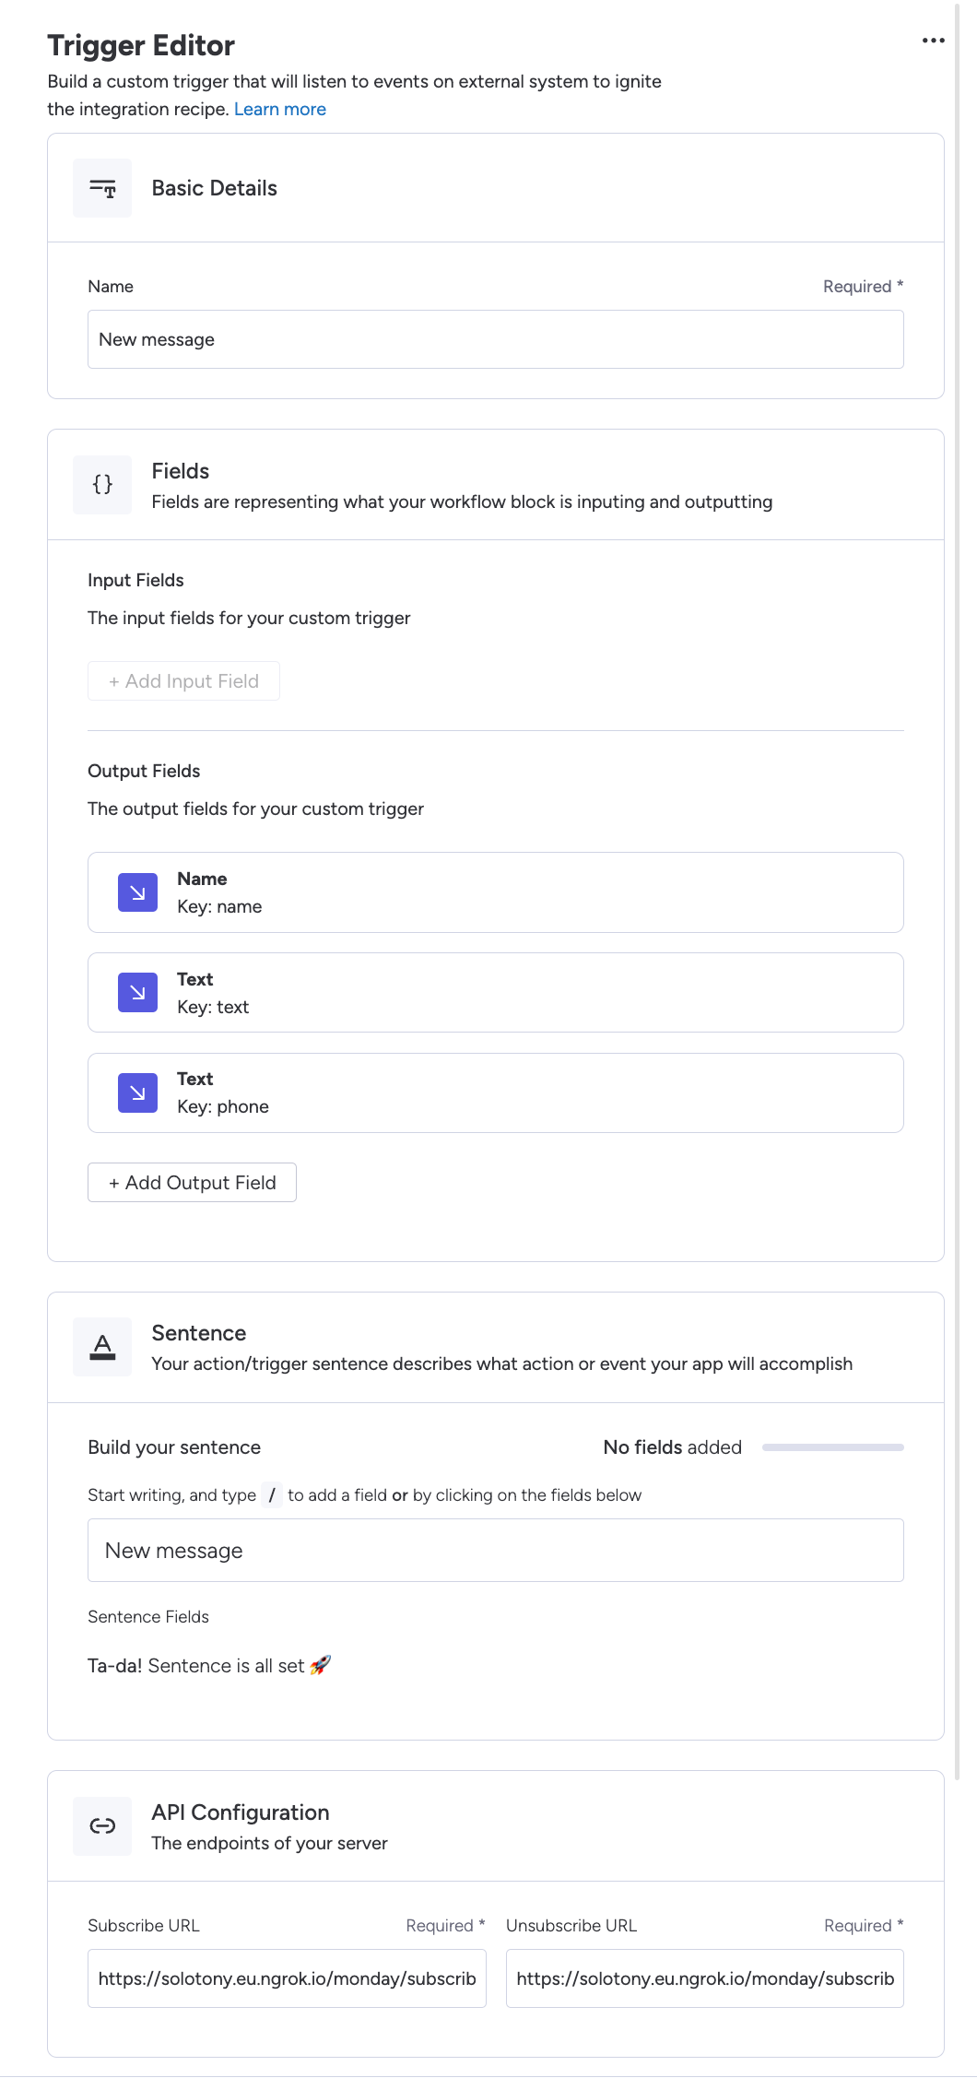Click the sentence fields progress bar
The width and height of the screenshot is (977, 2078).
point(833,1447)
